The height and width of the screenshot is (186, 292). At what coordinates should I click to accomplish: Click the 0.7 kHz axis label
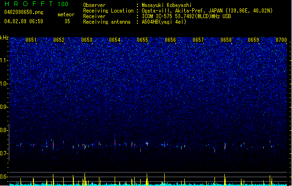click(x=4, y=153)
